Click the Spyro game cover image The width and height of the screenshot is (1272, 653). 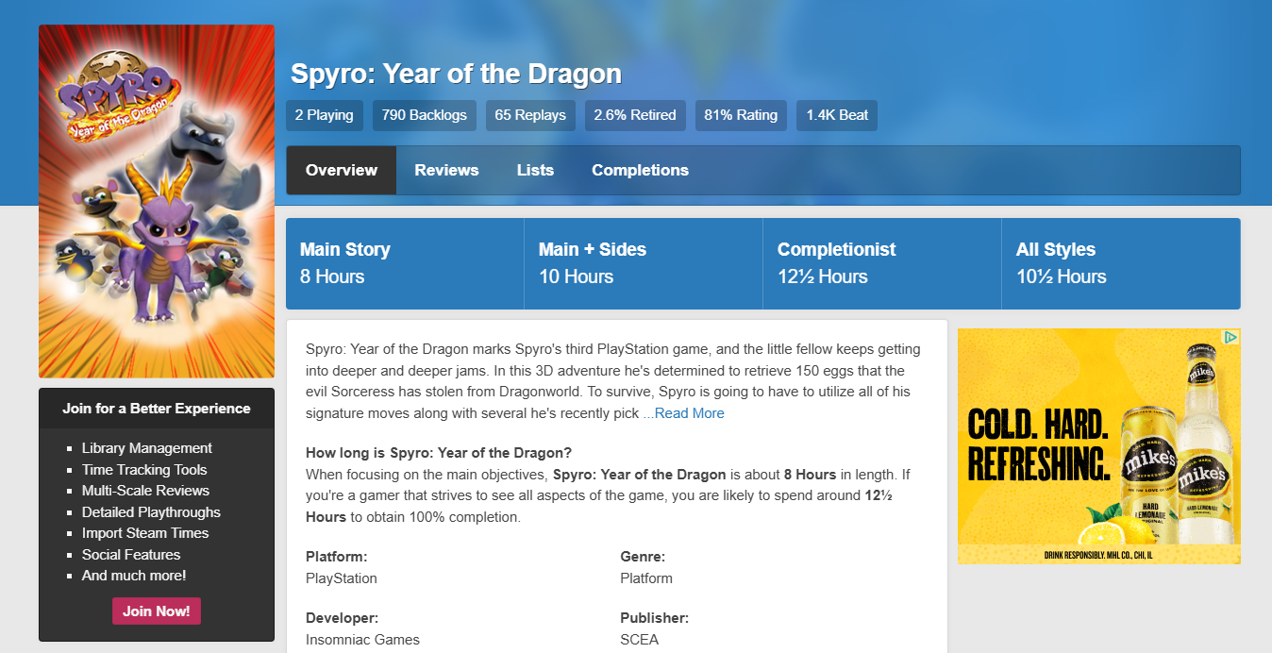[x=157, y=201]
